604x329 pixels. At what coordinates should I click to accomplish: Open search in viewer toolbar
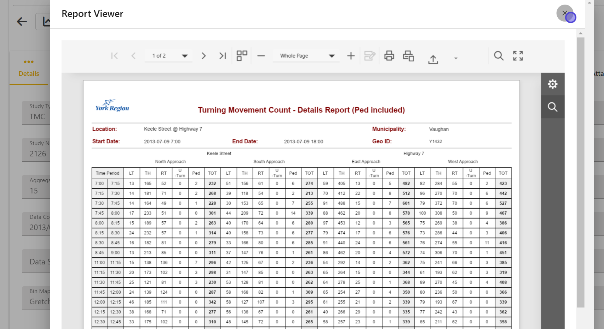tap(499, 56)
